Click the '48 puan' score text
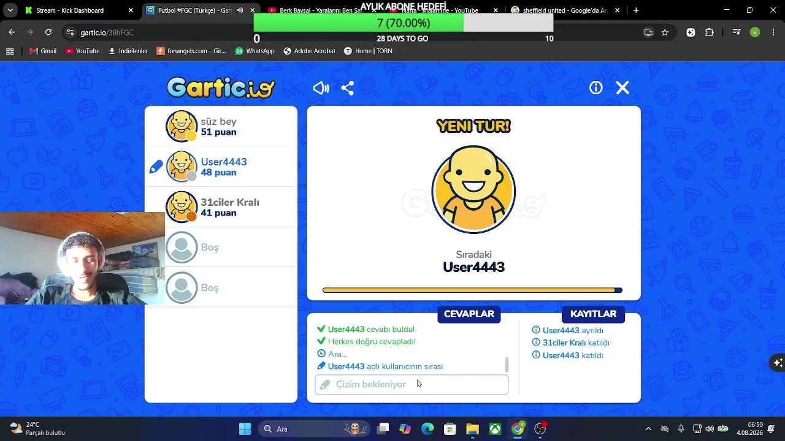 coord(218,173)
